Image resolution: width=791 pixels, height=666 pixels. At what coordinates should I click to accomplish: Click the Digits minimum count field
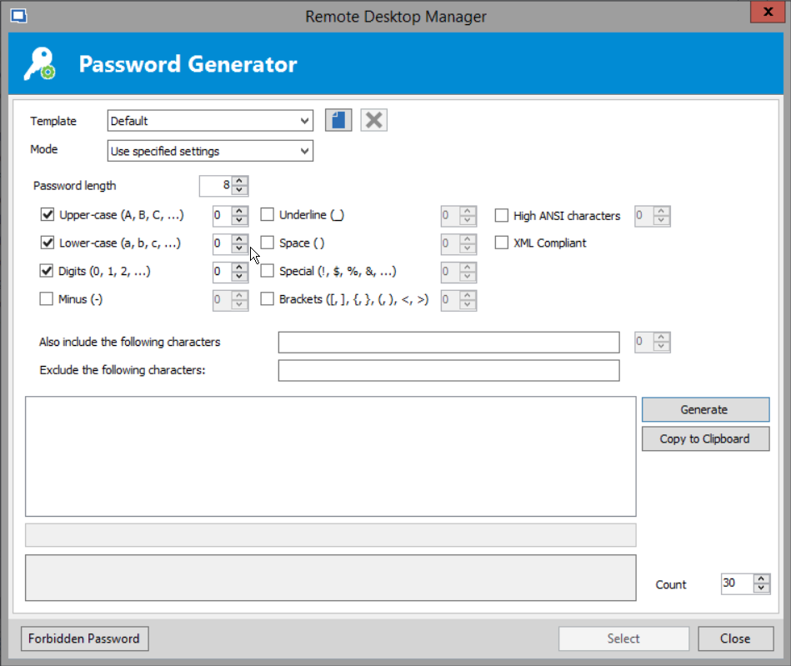(x=223, y=272)
